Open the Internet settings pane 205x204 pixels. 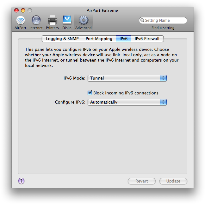click(36, 22)
